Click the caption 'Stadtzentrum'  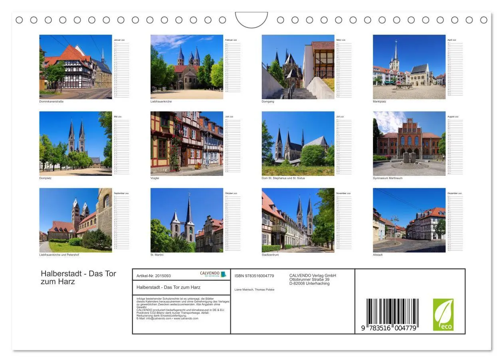(270, 255)
